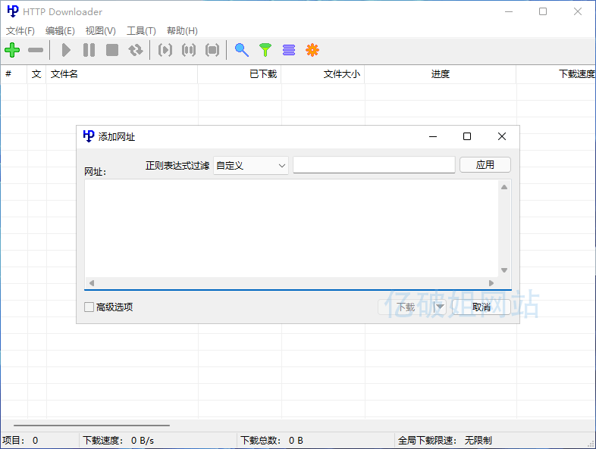The height and width of the screenshot is (449, 596).
Task: Click the 正则表达式过滤 label
Action: [177, 166]
